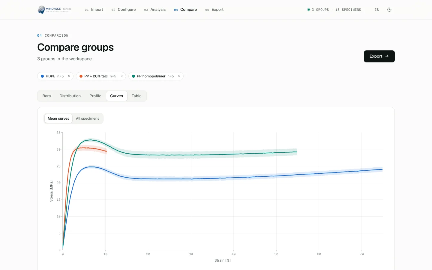Image resolution: width=432 pixels, height=270 pixels.
Task: Click the black Export button
Action: [379, 56]
